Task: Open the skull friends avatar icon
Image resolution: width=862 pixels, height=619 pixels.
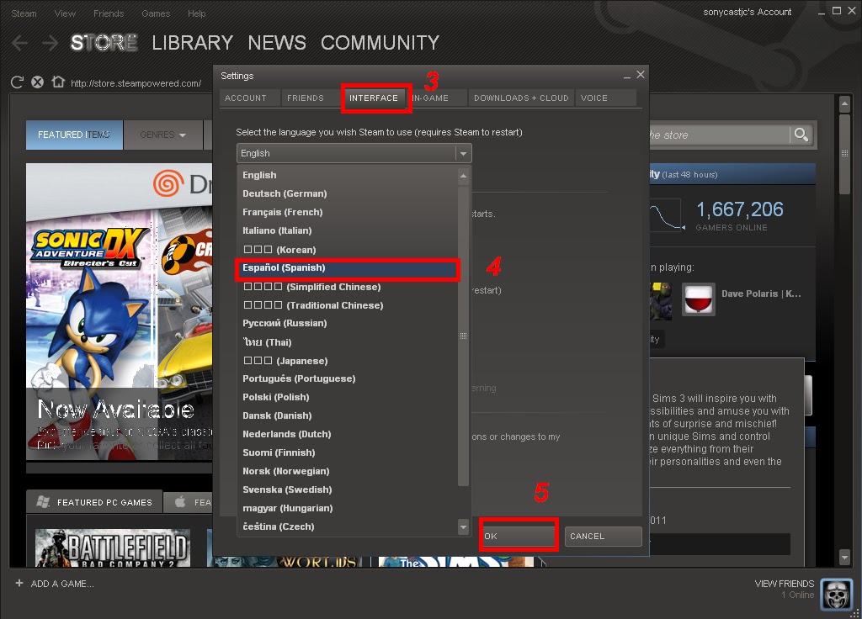Action: [836, 595]
